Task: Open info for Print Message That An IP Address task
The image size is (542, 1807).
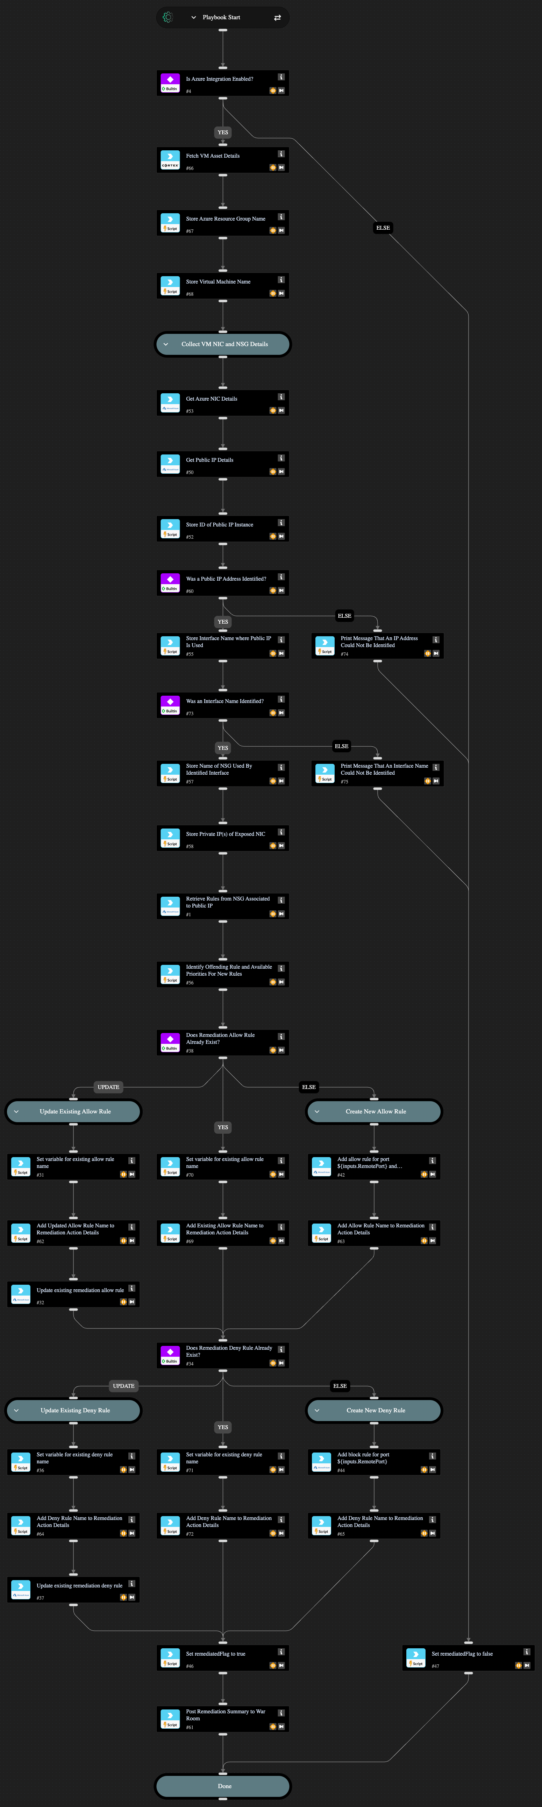Action: (435, 640)
